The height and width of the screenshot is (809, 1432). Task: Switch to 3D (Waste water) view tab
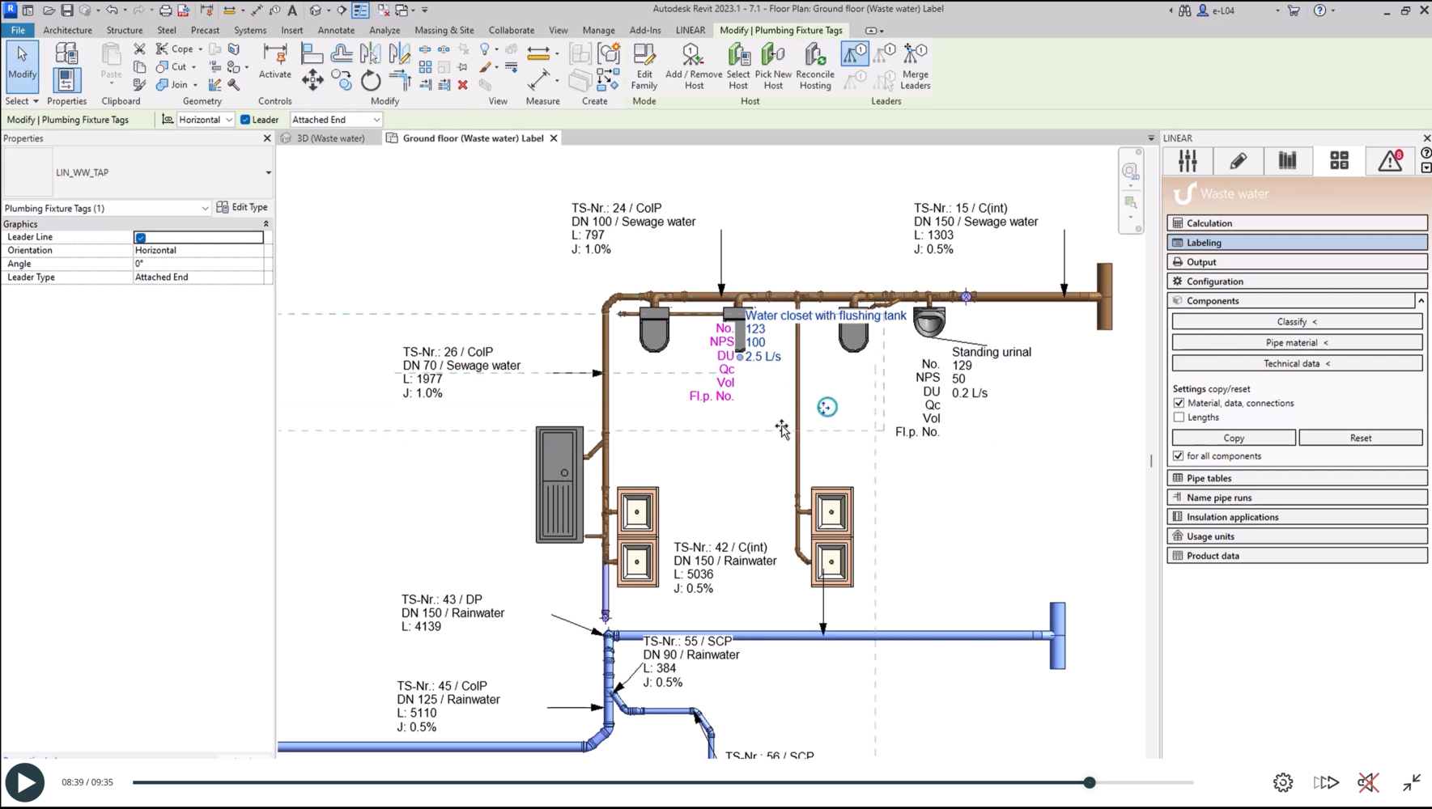[330, 138]
